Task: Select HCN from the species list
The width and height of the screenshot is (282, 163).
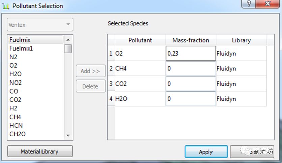Action: [x=16, y=125]
